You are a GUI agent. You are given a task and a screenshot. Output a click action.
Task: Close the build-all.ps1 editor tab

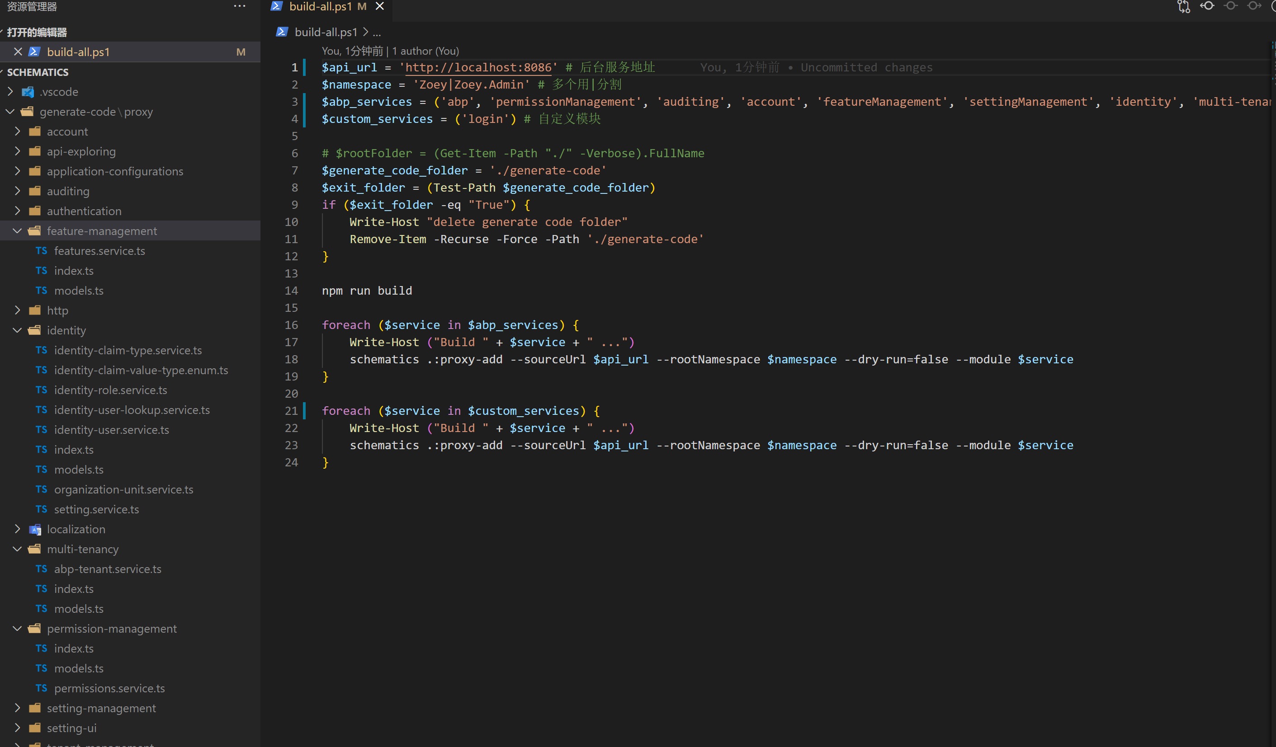click(x=380, y=7)
